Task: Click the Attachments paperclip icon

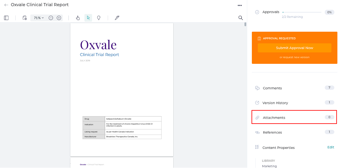Action: click(x=257, y=118)
